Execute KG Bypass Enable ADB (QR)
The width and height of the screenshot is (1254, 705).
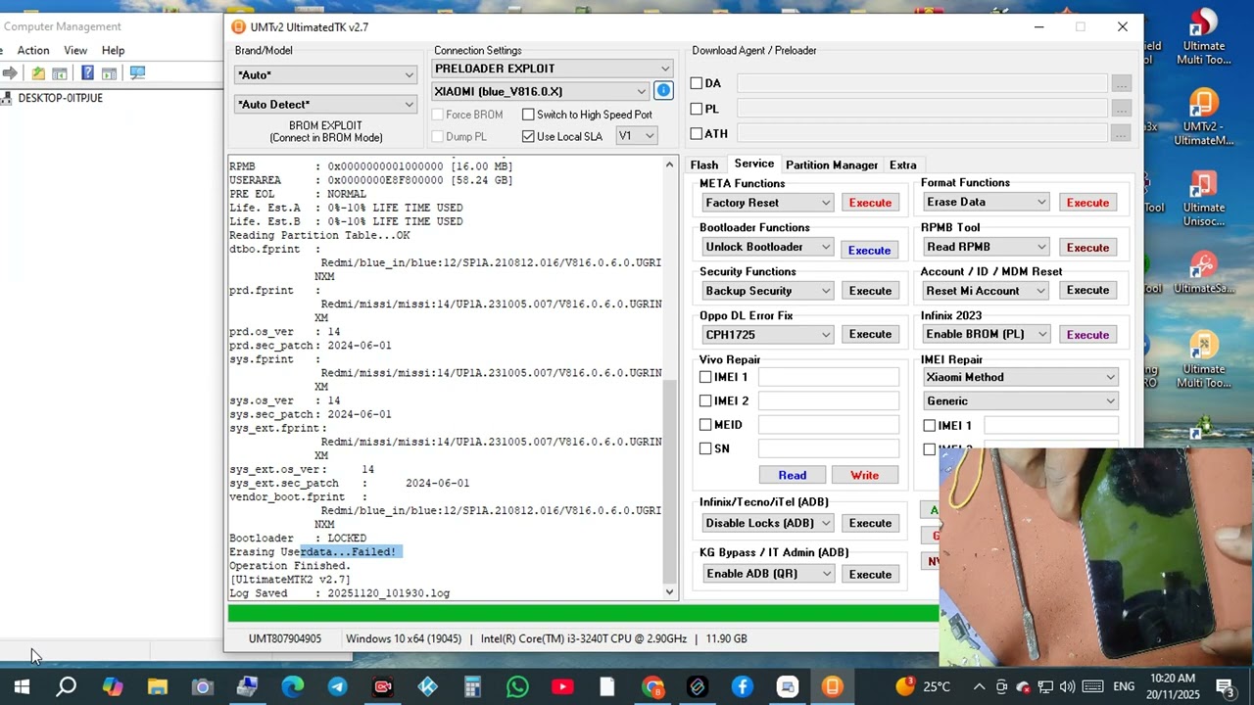coord(870,574)
